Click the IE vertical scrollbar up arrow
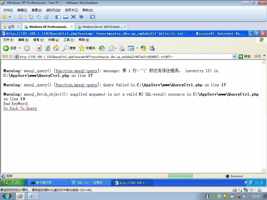267x200 pixels. pos(264,62)
